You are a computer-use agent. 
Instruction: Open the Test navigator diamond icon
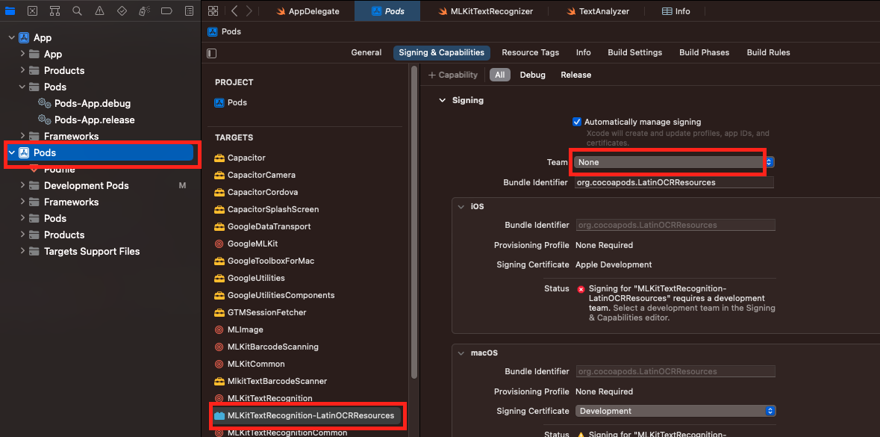(x=122, y=10)
